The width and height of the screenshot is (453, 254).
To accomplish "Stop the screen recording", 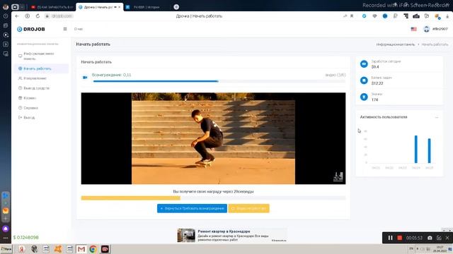I will [399, 238].
